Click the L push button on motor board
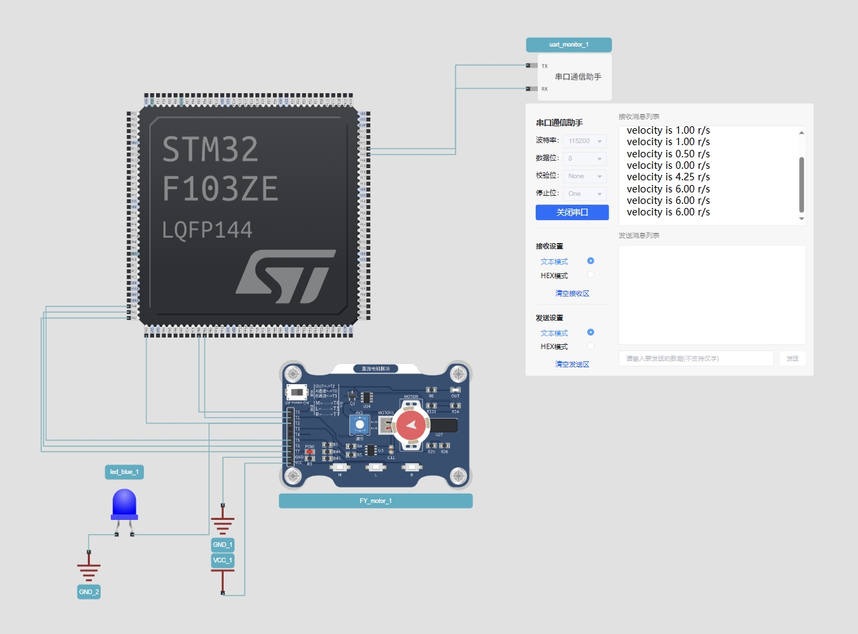858x634 pixels. (375, 467)
